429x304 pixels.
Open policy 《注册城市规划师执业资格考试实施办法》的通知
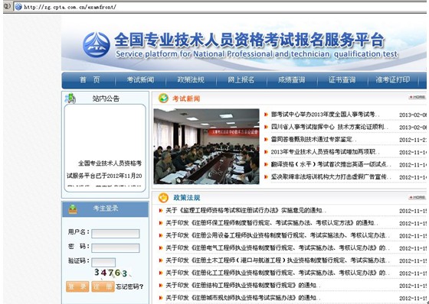244,298
